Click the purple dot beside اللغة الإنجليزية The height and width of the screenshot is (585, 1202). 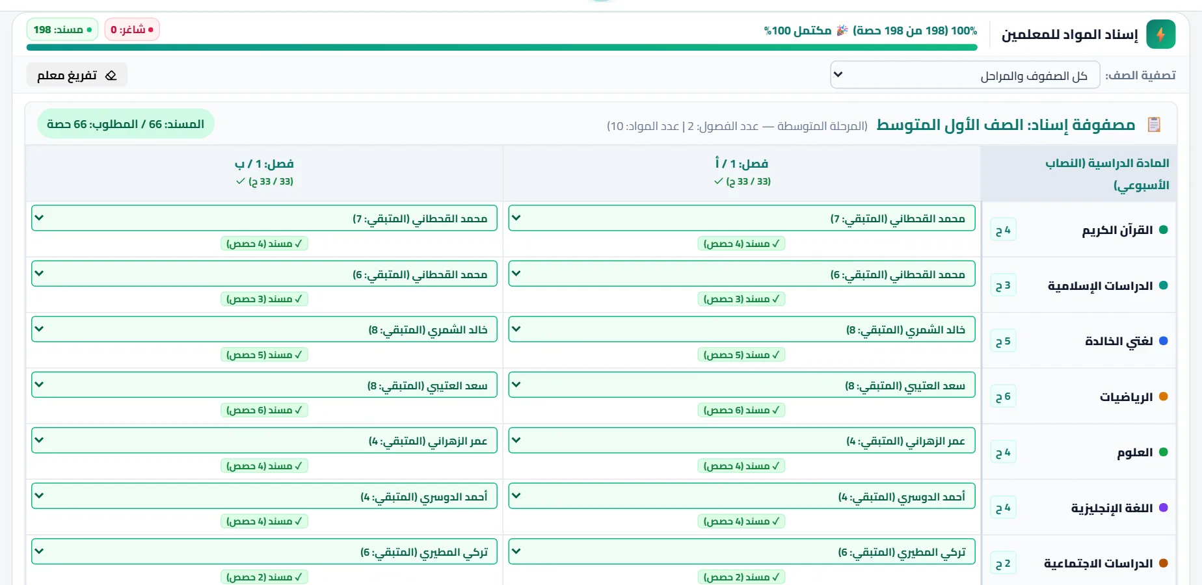pos(1164,508)
